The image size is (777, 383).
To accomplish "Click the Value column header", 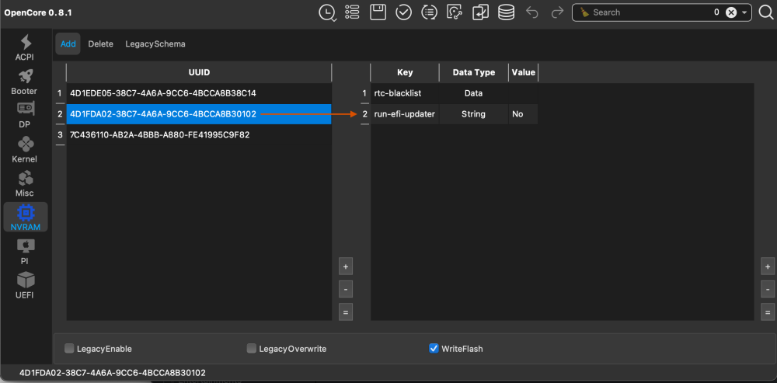I will click(x=523, y=72).
